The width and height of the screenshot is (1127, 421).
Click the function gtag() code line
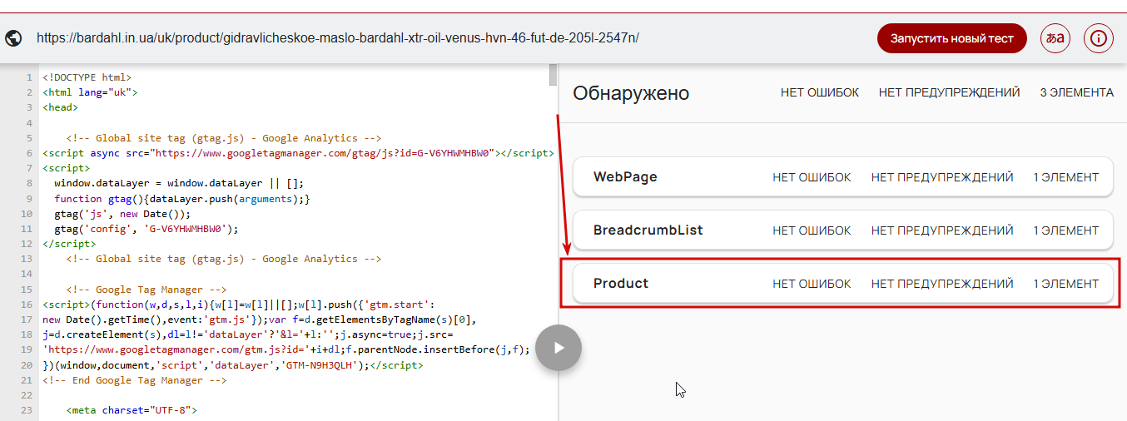click(x=182, y=198)
